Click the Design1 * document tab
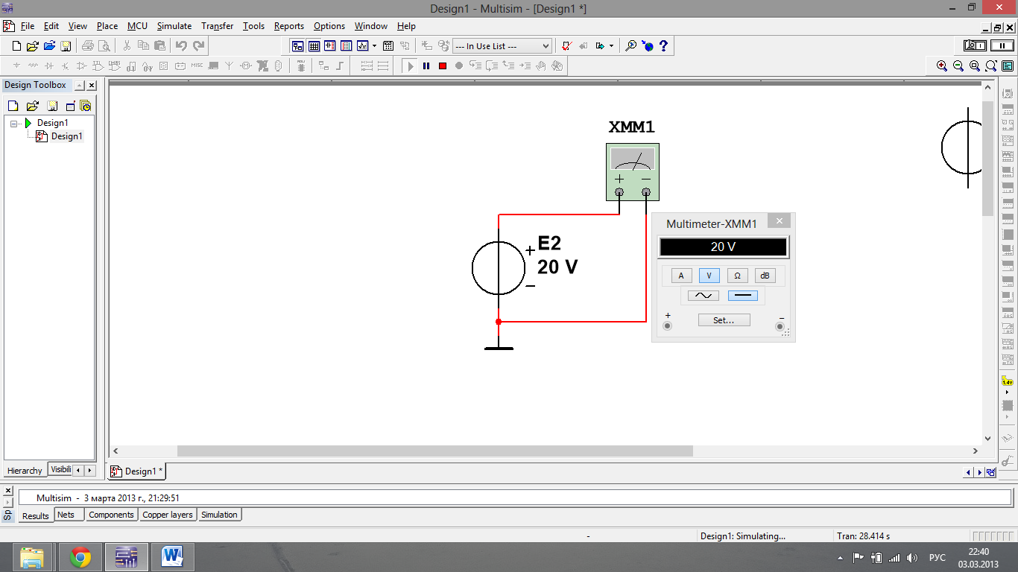1018x572 pixels. [x=137, y=471]
